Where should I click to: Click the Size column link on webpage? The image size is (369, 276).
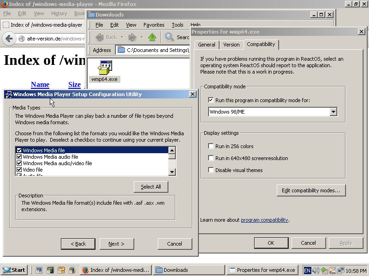click(74, 85)
